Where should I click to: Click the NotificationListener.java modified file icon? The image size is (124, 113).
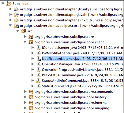tap(39, 59)
